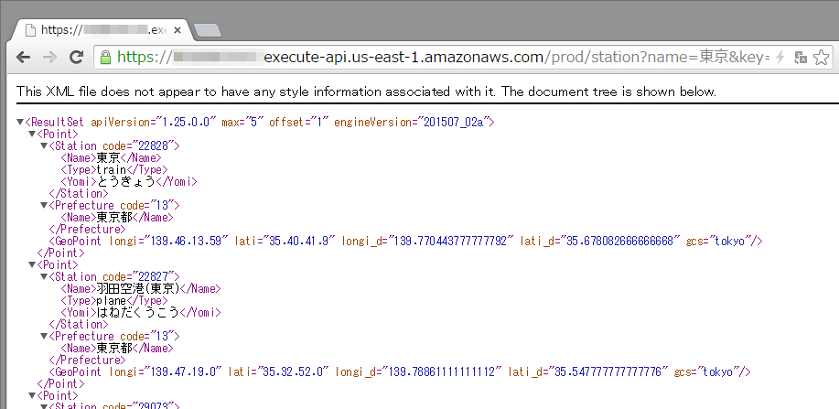
Task: Collapse the third Point node
Action: coord(32,395)
